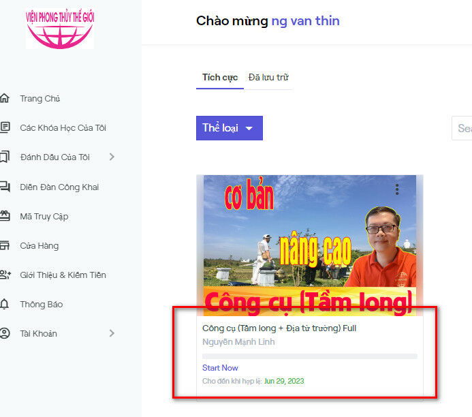The image size is (472, 417).
Task: Switch to the Đã lưu trữ tab
Action: [x=268, y=78]
